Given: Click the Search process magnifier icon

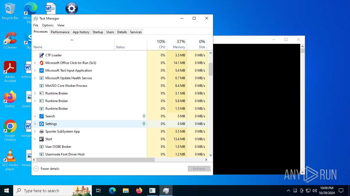Looking at the screenshot, I should pyautogui.click(x=42, y=116).
